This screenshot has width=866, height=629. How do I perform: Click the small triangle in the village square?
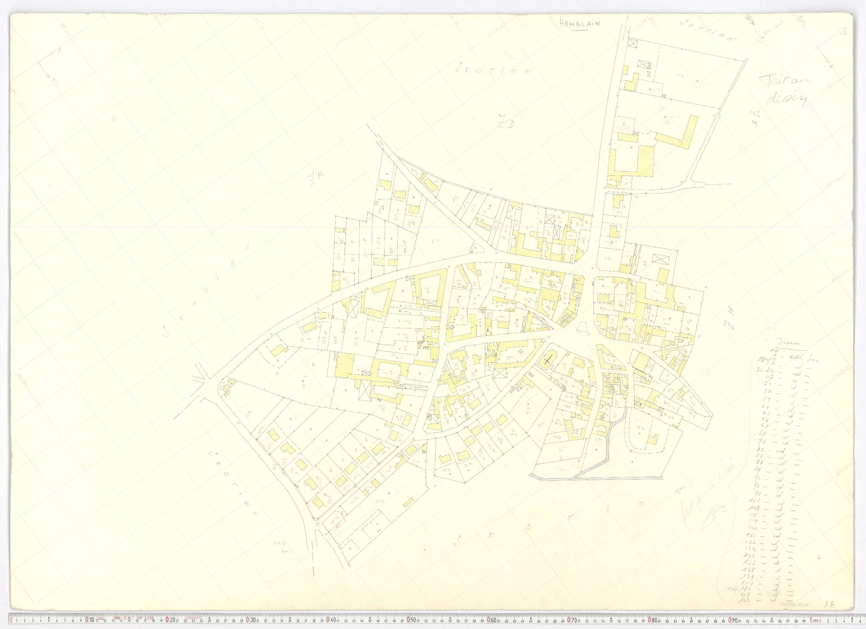pos(582,327)
